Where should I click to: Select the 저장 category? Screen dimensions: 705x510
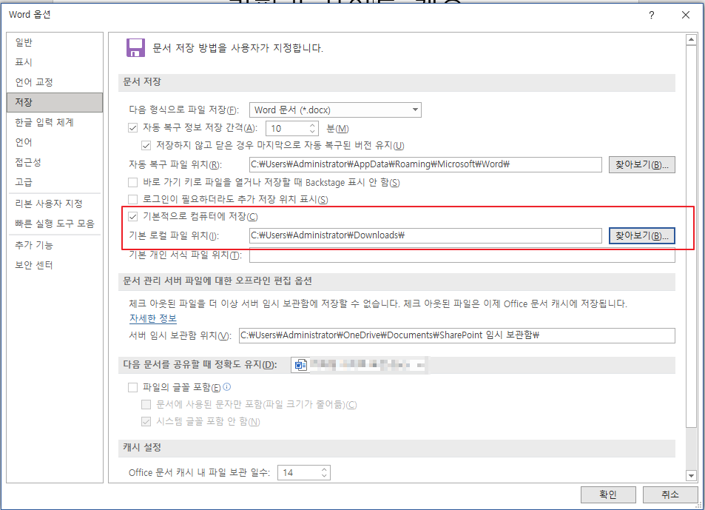pos(55,102)
